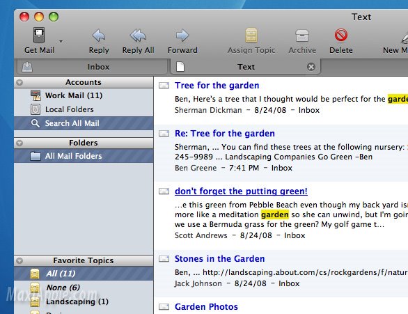
Task: Select Search All Mail
Action: click(84, 123)
